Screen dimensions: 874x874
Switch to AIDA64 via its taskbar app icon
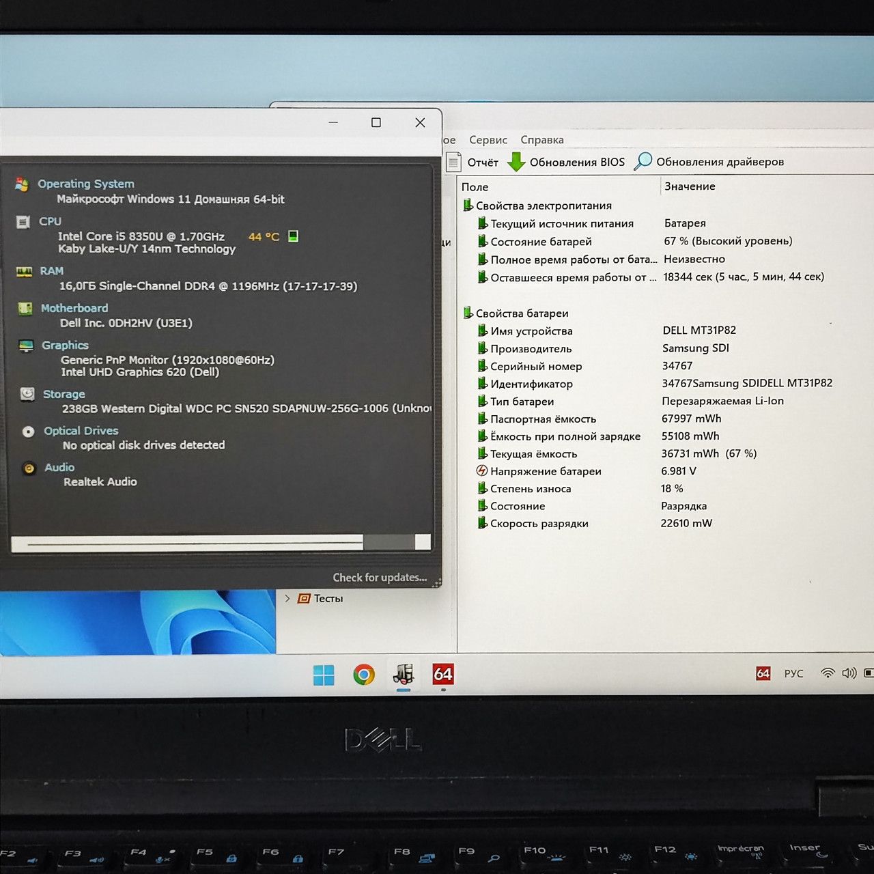[x=443, y=675]
